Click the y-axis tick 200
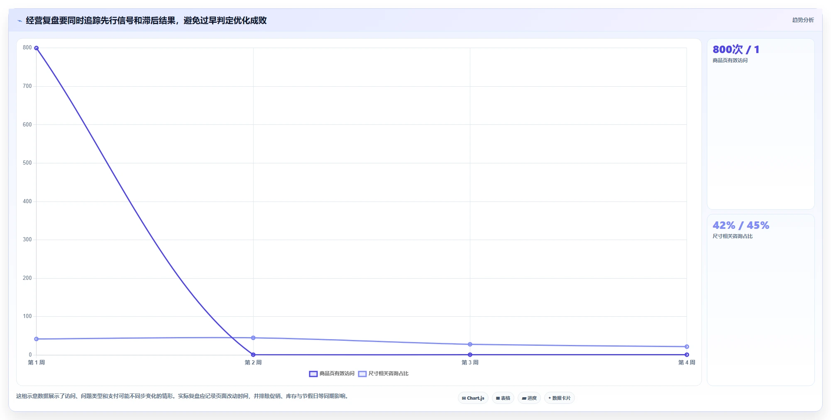The height and width of the screenshot is (420, 831). [27, 278]
